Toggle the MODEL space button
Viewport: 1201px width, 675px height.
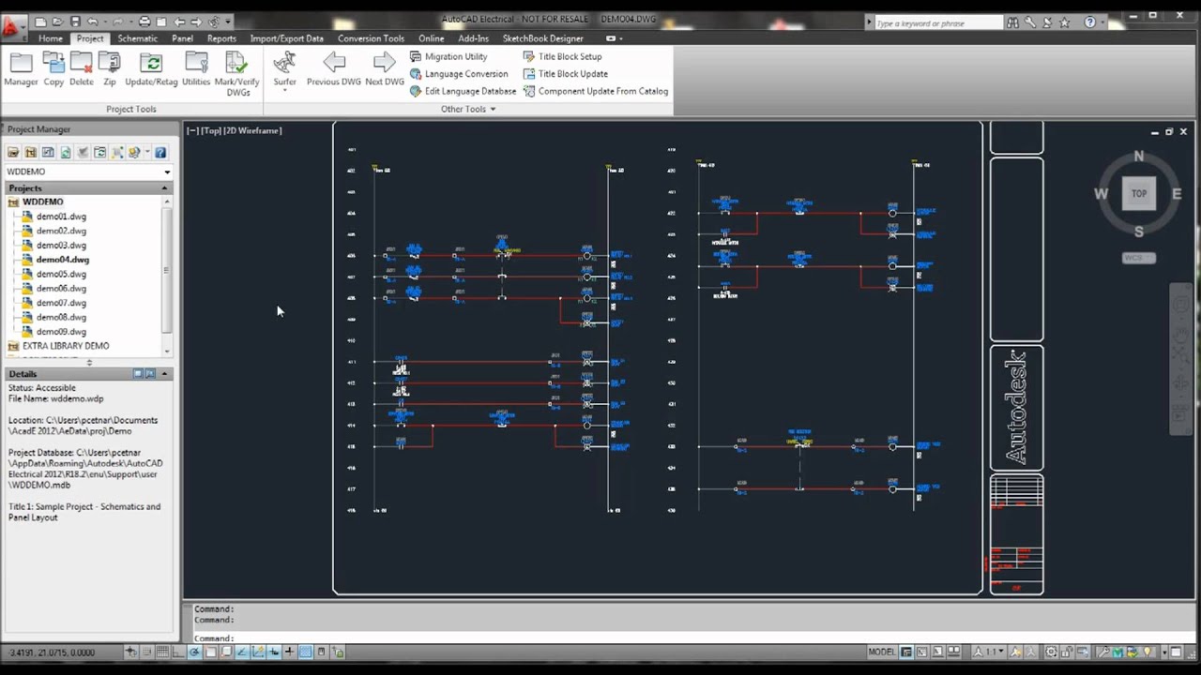click(881, 652)
